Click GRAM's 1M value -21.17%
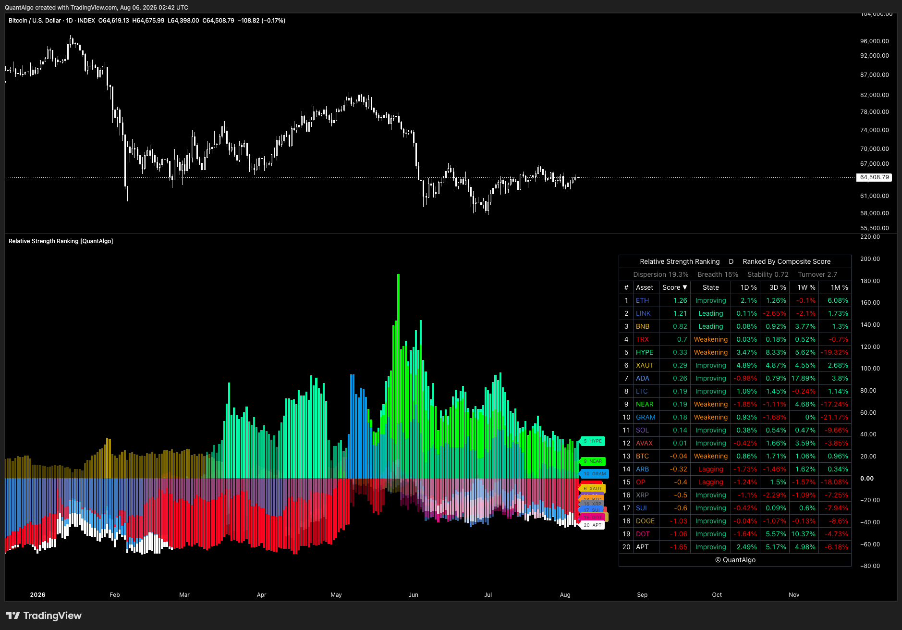The image size is (902, 630). [x=835, y=417]
